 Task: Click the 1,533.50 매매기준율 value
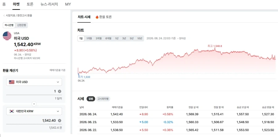tap(116, 122)
